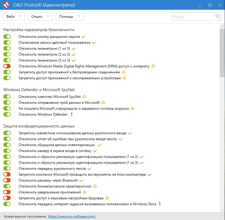Click the red exclamation icon beside Windows Store setting
The image size is (225, 220).
[x=160, y=204]
